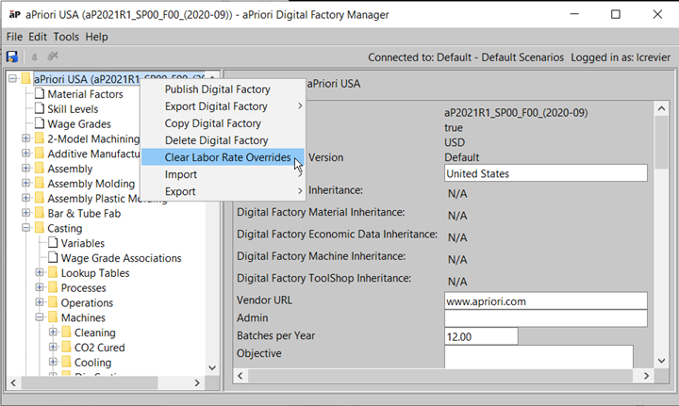Select the Wage Grade Associations item
The height and width of the screenshot is (406, 679).
click(x=122, y=258)
